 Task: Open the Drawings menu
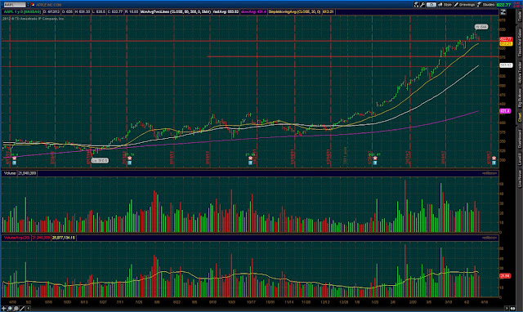464,5
